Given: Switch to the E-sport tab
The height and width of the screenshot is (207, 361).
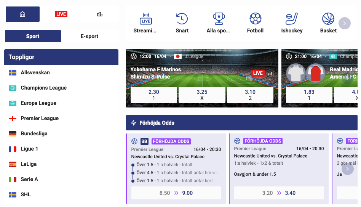Looking at the screenshot, I should tap(89, 36).
